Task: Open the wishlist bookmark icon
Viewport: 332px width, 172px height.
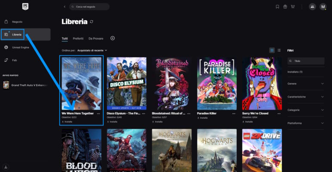Action: click(277, 7)
